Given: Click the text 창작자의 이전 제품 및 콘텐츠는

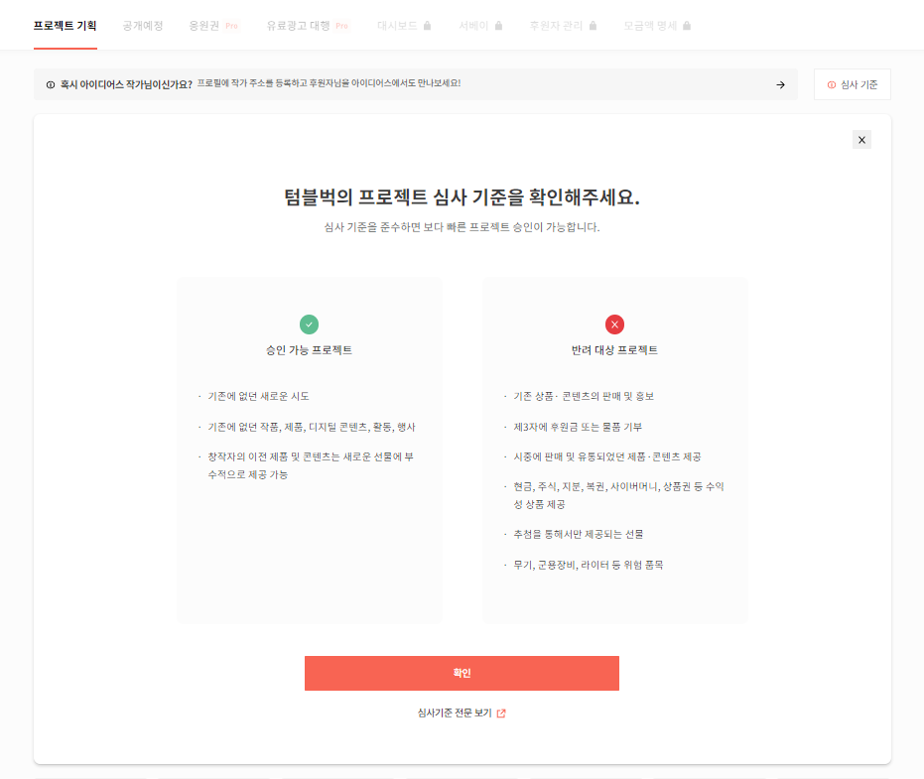Looking at the screenshot, I should (311, 465).
